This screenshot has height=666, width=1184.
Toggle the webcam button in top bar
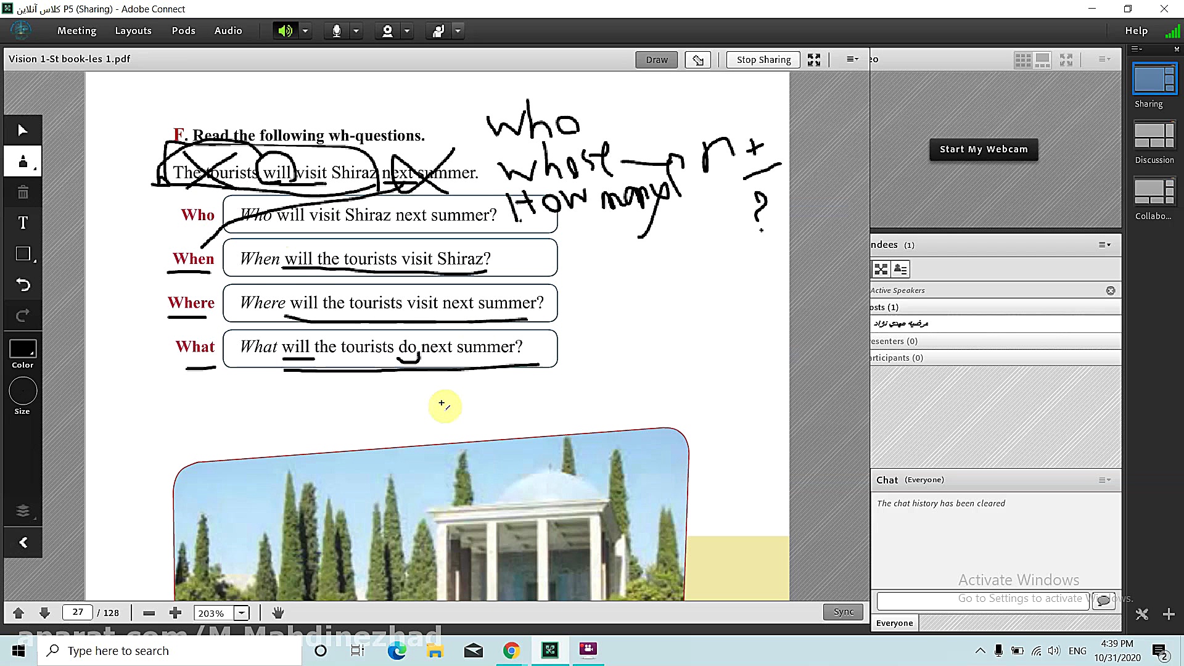[x=387, y=31]
